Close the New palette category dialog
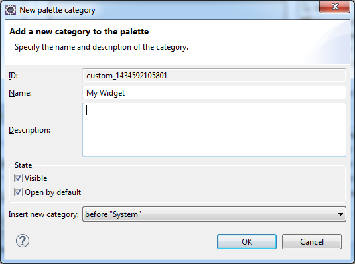This screenshot has height=264, width=355. [334, 7]
